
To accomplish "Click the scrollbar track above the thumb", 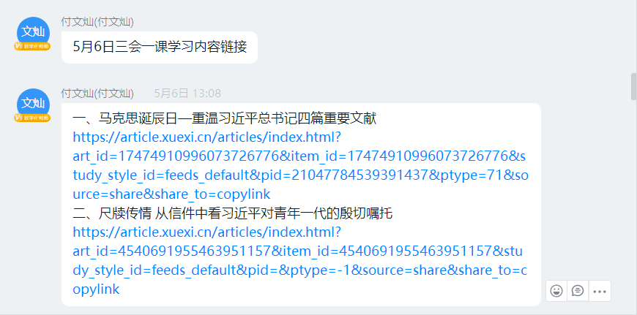I will 633,37.
